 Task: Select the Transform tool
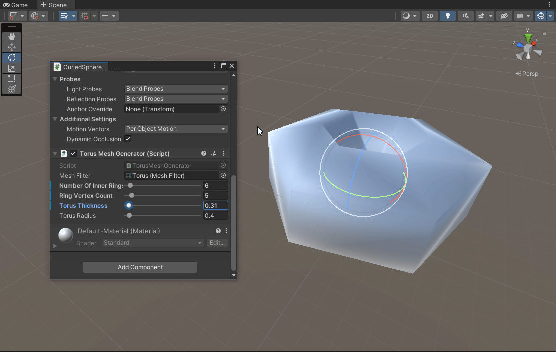pyautogui.click(x=12, y=89)
